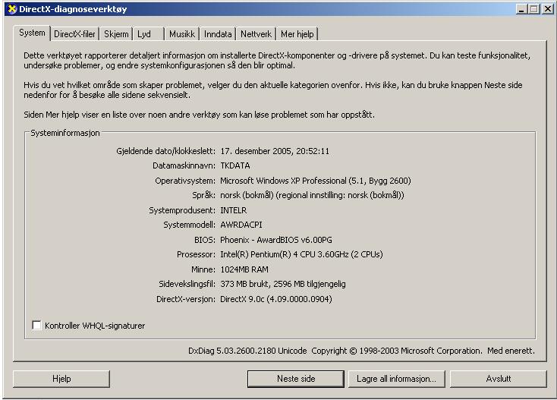Click the Prosessor label
Screen dimensions: 557x400
[196, 254]
